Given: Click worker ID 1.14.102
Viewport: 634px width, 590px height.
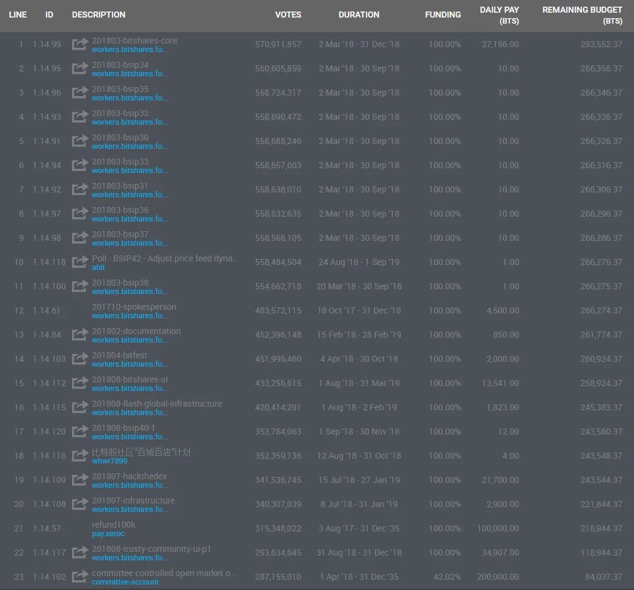Looking at the screenshot, I should [50, 577].
